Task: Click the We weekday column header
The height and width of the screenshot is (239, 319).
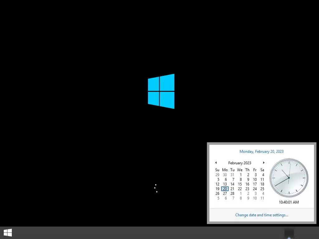Action: click(240, 170)
